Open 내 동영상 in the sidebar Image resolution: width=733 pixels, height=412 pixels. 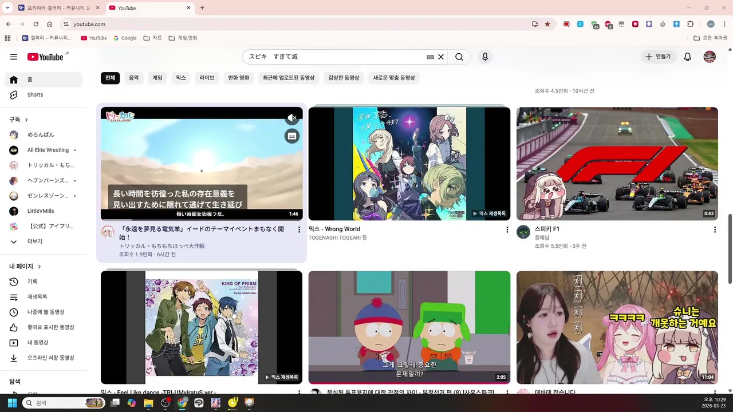pos(44,342)
